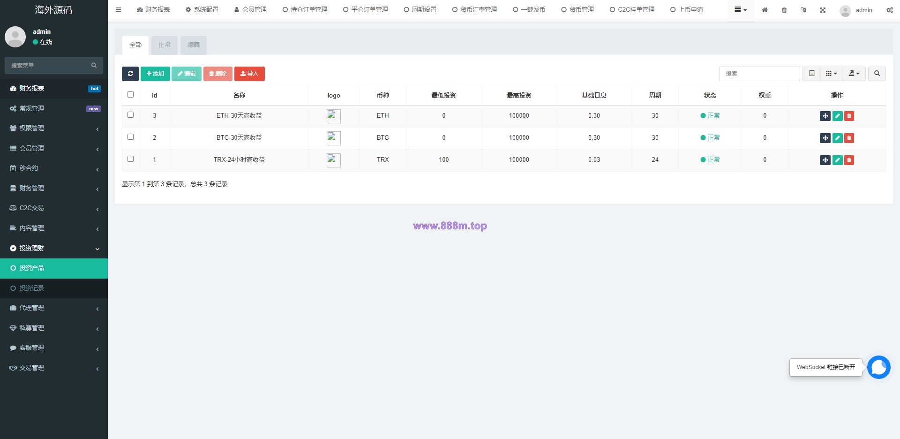Toggle fullscreen mode icon
900x439 pixels.
(x=823, y=10)
